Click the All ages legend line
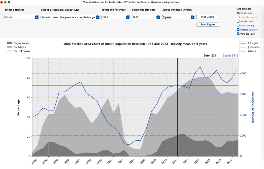The height and width of the screenshot is (169, 264). [243, 43]
